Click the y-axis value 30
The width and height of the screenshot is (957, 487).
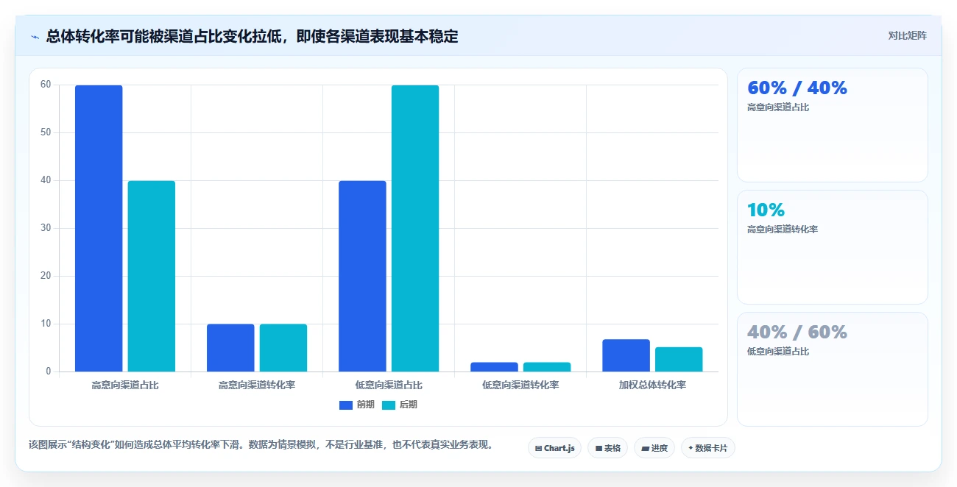click(x=46, y=228)
